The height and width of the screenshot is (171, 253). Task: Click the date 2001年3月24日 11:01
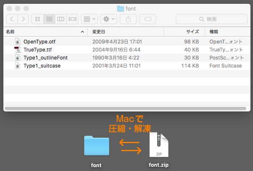pos(116,66)
